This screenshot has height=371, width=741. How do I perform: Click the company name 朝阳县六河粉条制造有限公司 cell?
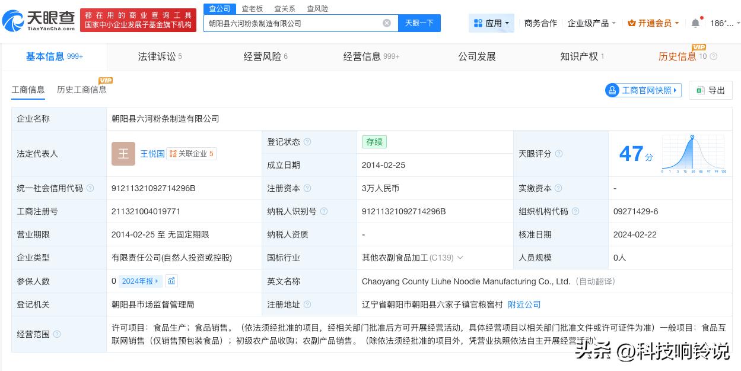[166, 119]
